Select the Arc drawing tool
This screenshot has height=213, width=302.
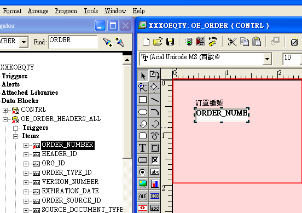(x=155, y=112)
